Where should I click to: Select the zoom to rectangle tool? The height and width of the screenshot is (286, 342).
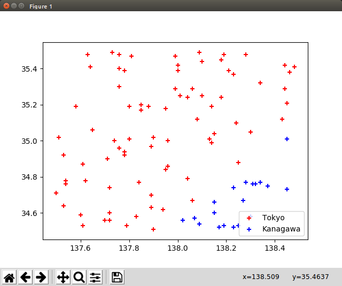pyautogui.click(x=79, y=277)
